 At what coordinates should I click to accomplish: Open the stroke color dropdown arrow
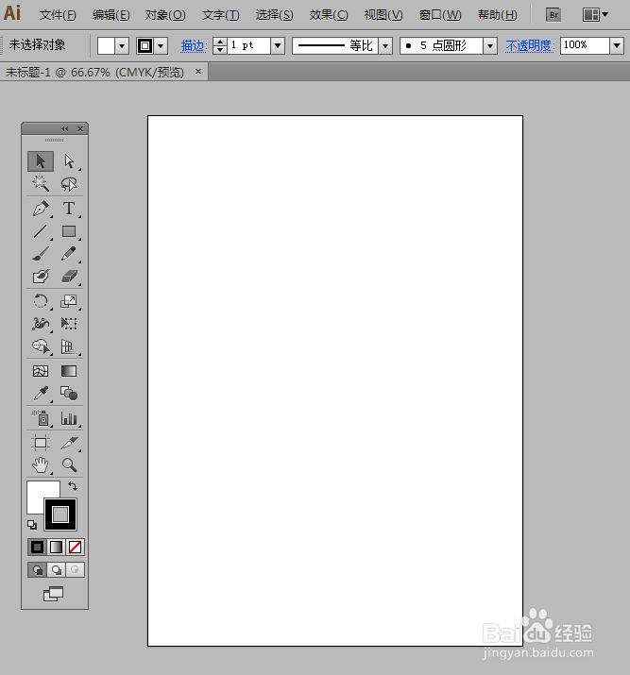point(162,45)
